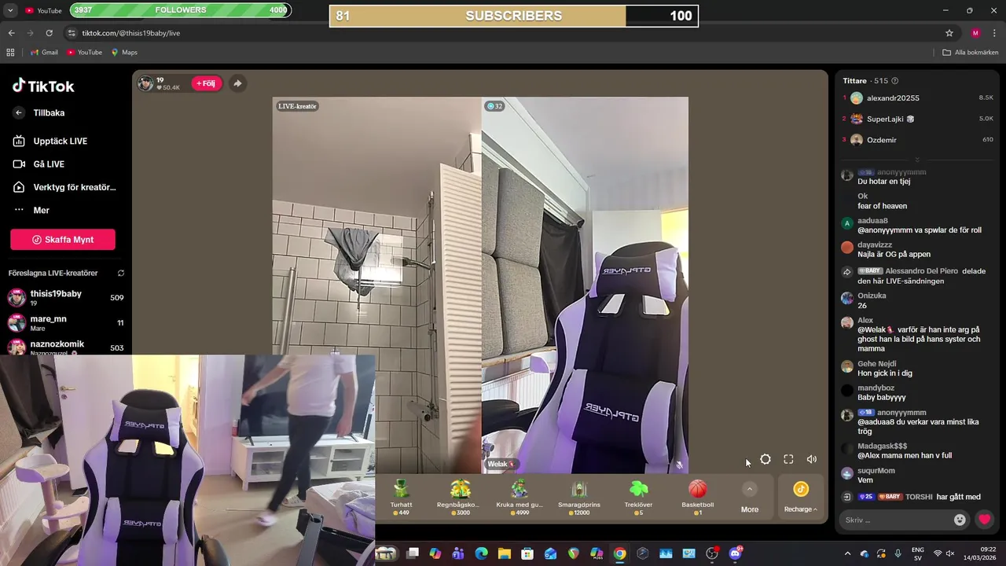Open suggested creator thisis19baby

click(x=65, y=298)
